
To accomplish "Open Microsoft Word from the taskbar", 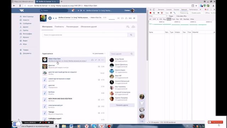I will (x=71, y=126).
